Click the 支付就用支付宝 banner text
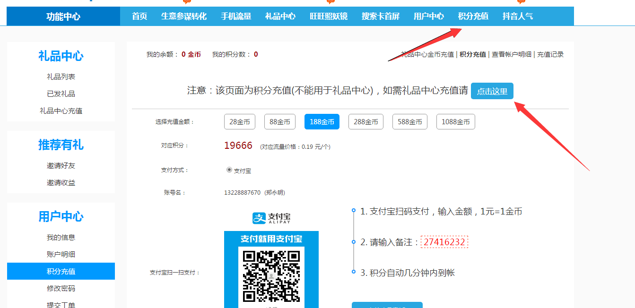635x308 pixels. [271, 239]
